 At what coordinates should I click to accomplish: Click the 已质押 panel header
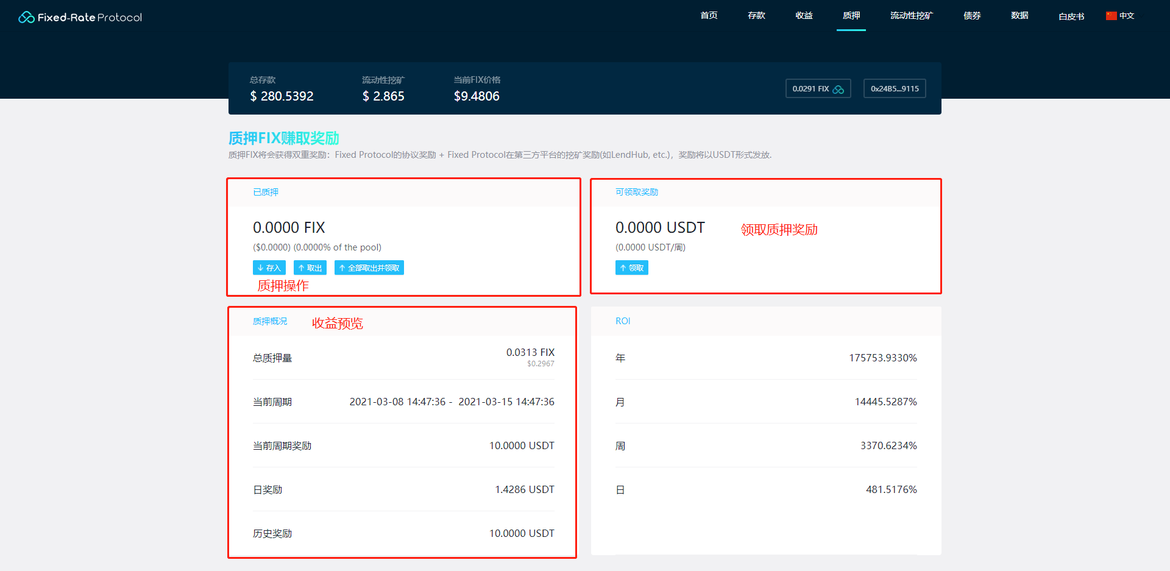point(266,192)
